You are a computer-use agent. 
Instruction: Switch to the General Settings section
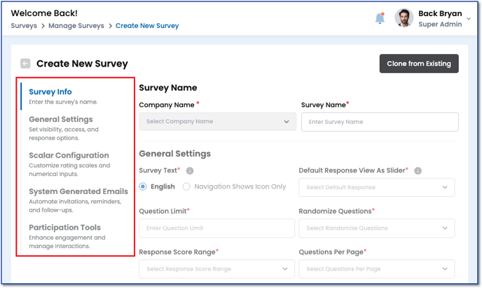click(x=61, y=119)
